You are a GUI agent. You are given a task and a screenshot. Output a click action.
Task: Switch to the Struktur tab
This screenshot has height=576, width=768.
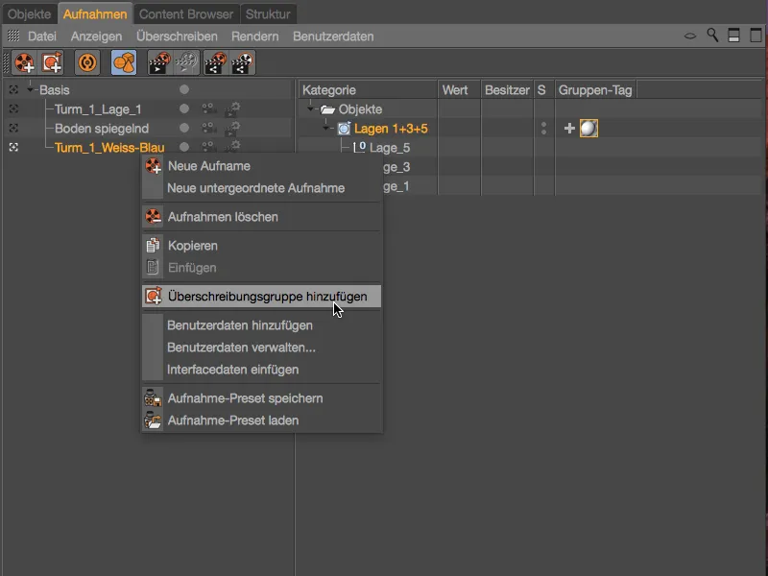pos(268,14)
